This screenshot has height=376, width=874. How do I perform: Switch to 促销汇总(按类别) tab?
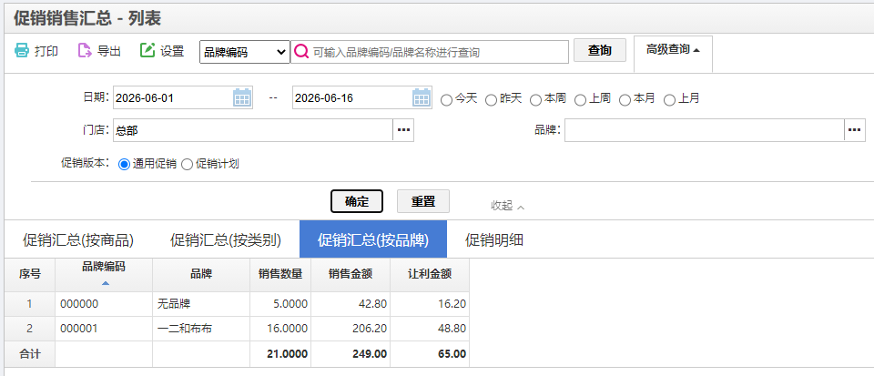pos(225,240)
